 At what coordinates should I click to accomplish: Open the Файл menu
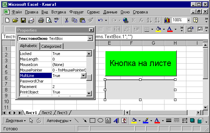click(16, 12)
